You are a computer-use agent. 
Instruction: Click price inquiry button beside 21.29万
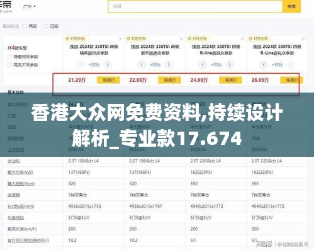point(108,80)
